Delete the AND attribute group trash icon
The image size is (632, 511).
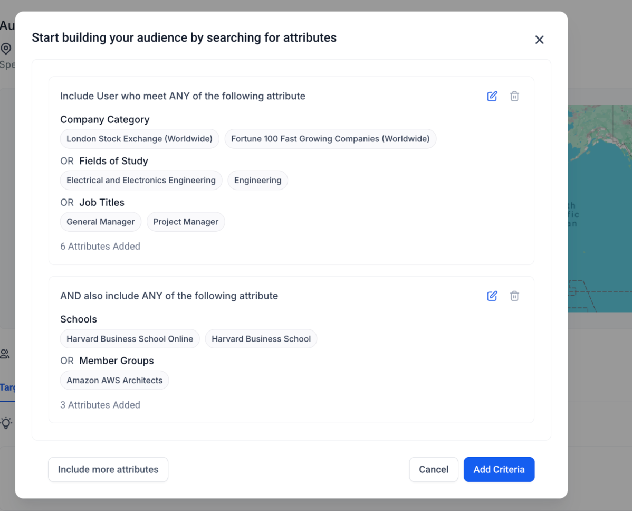tap(514, 296)
